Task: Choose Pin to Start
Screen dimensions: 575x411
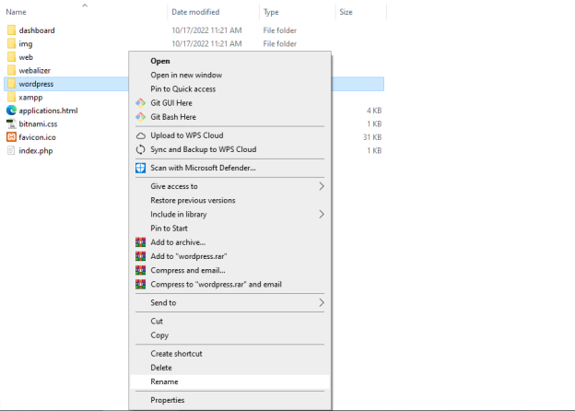Action: coord(230,228)
